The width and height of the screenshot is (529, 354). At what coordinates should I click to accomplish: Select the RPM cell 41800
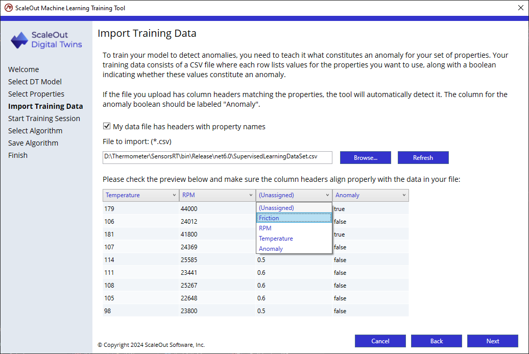point(218,234)
